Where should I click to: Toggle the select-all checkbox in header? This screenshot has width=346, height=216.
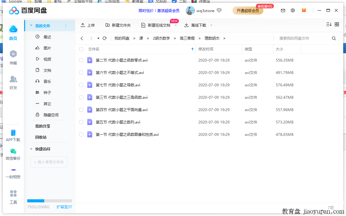click(81, 49)
